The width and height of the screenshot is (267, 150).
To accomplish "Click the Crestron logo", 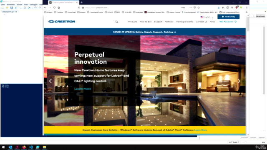I will tap(62, 21).
